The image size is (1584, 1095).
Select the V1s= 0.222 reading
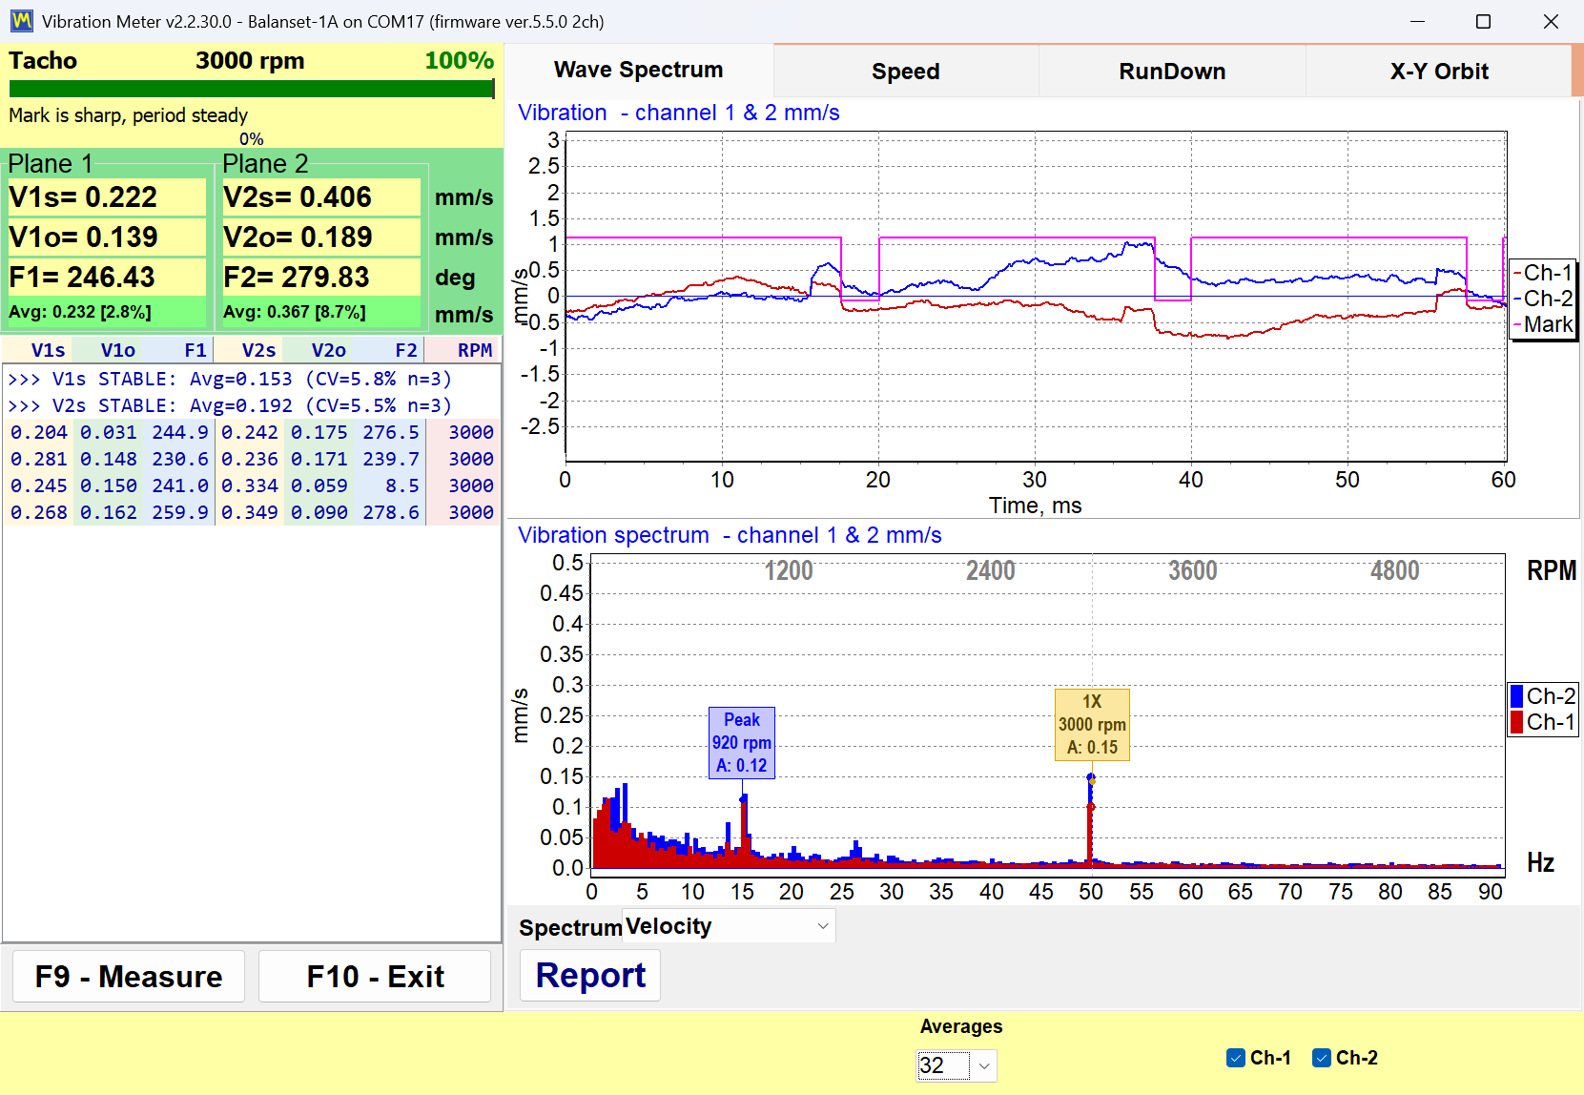(106, 197)
